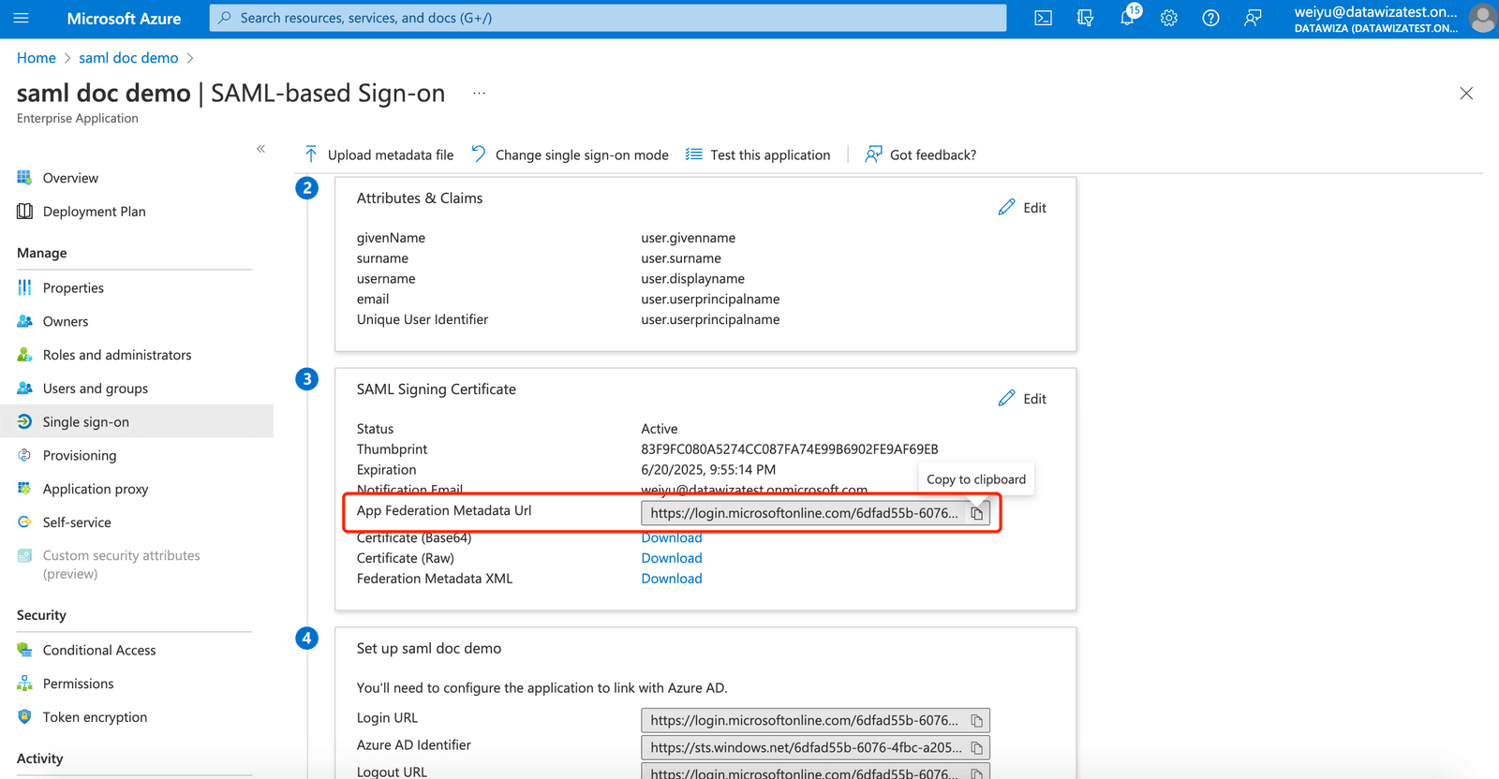Click Test this application
This screenshot has width=1499, height=779.
point(758,154)
